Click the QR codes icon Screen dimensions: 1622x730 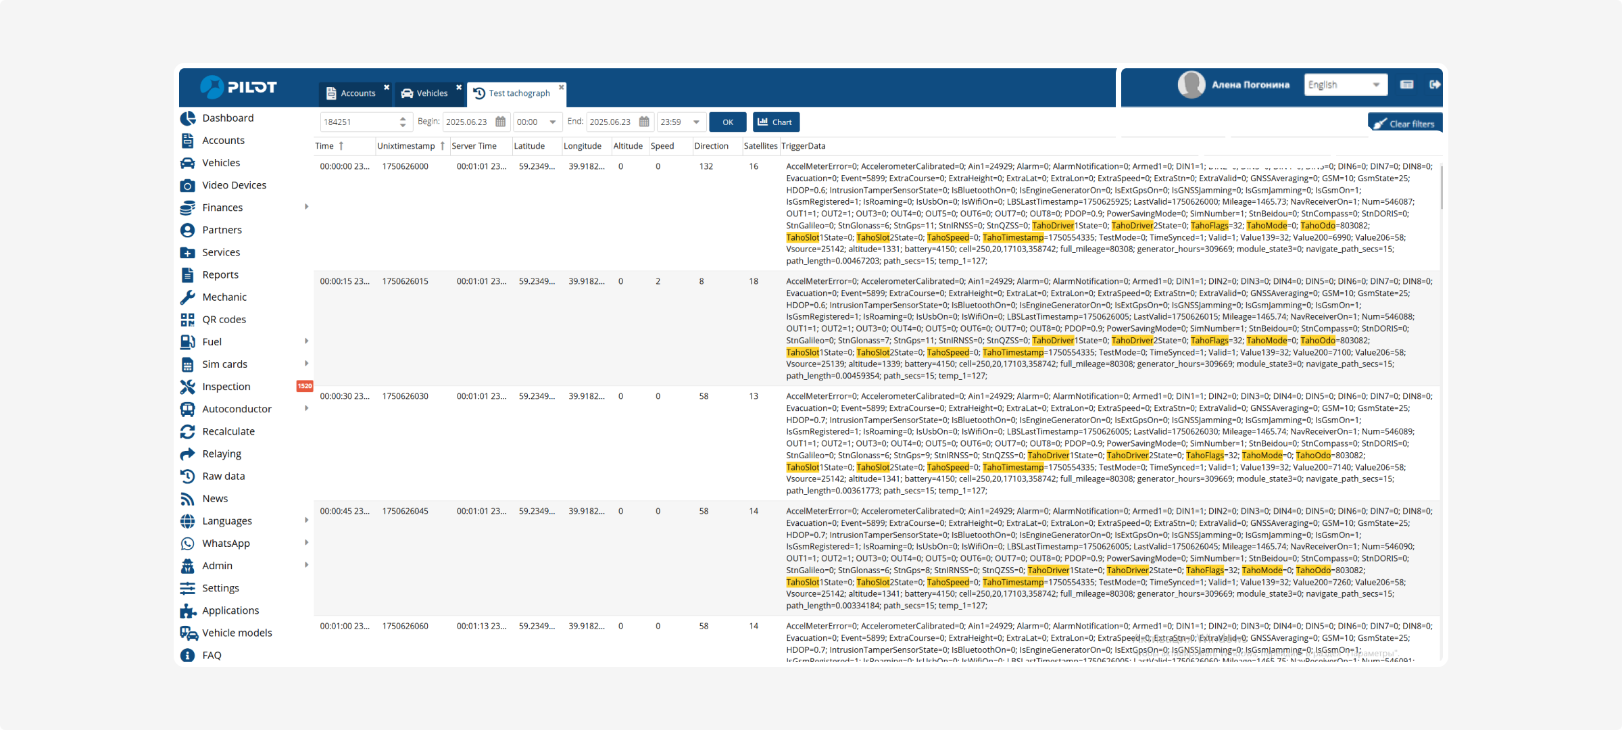188,320
